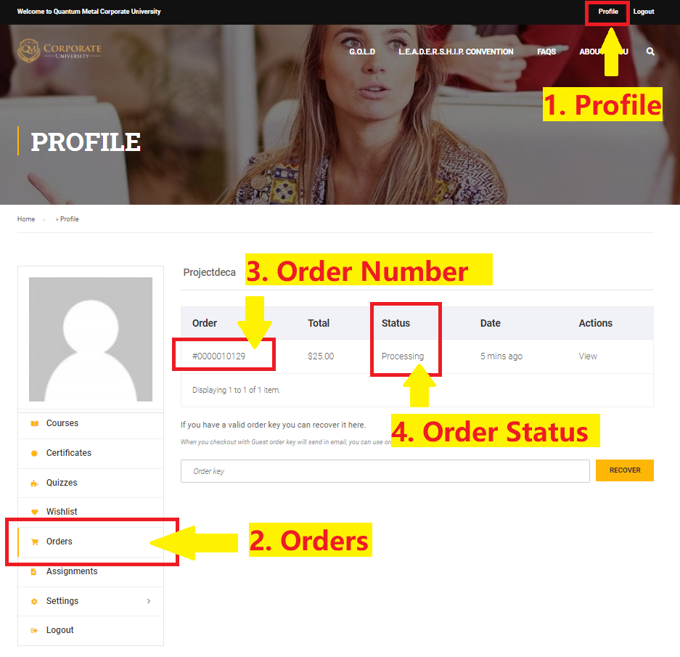
Task: Click View action for the order
Action: 588,356
